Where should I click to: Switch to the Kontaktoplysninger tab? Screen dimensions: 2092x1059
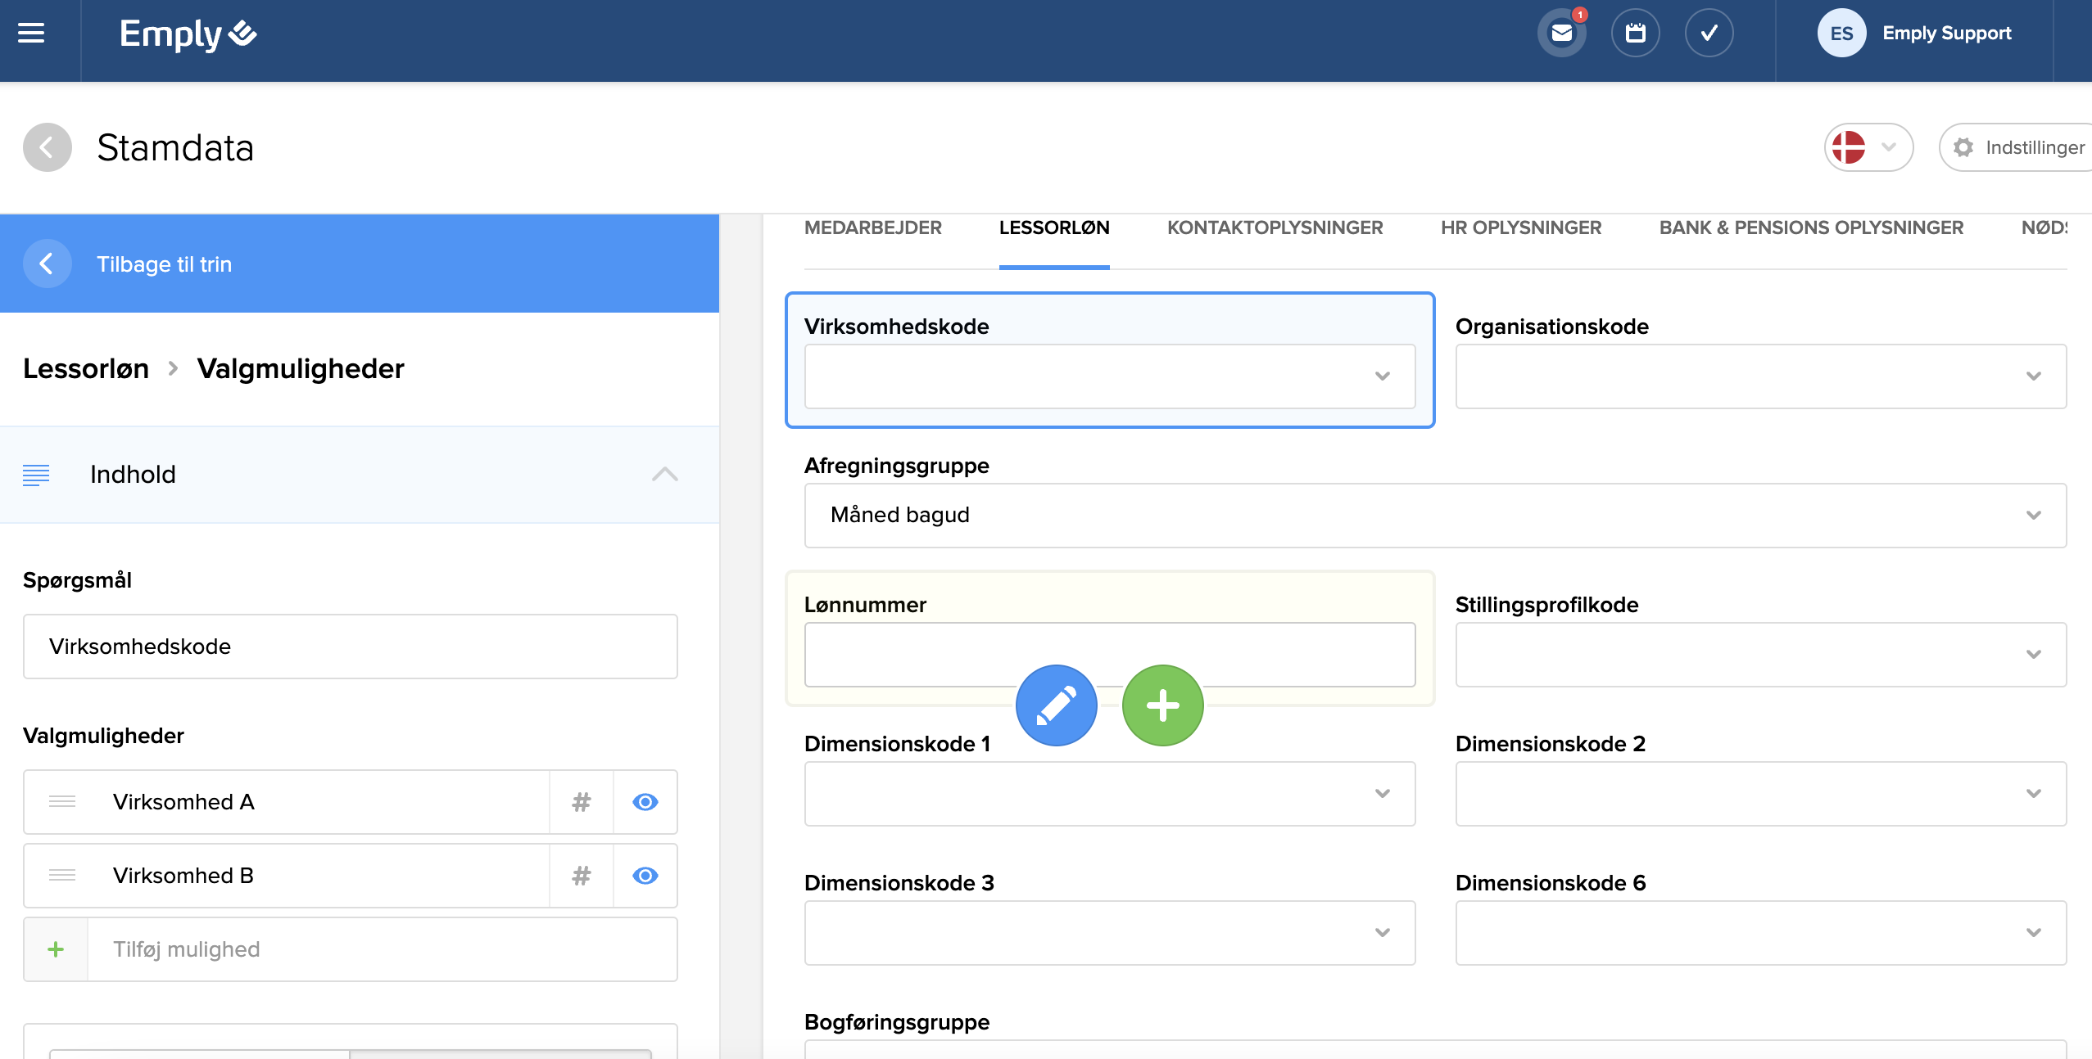tap(1275, 228)
